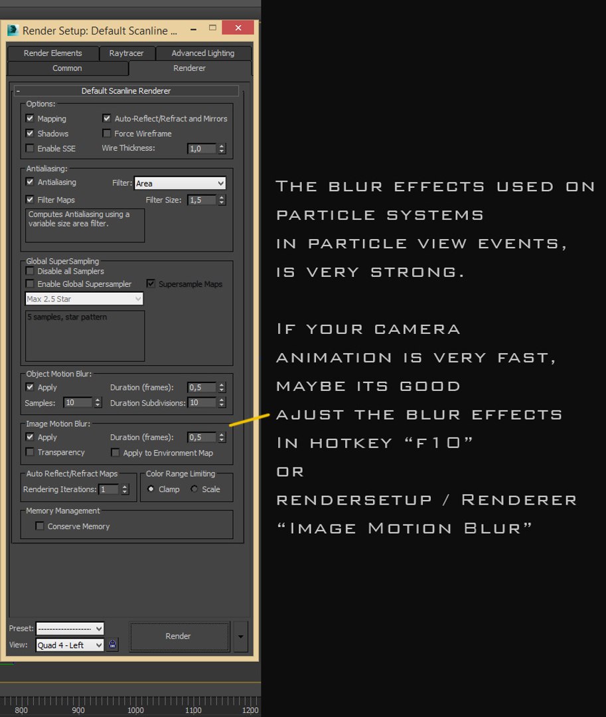
Task: Toggle the Mapping checkbox
Action: click(30, 118)
